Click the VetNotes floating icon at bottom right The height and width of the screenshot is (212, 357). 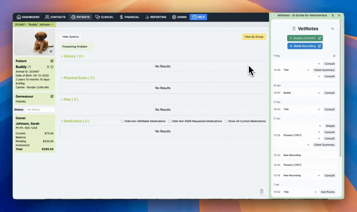262,192
